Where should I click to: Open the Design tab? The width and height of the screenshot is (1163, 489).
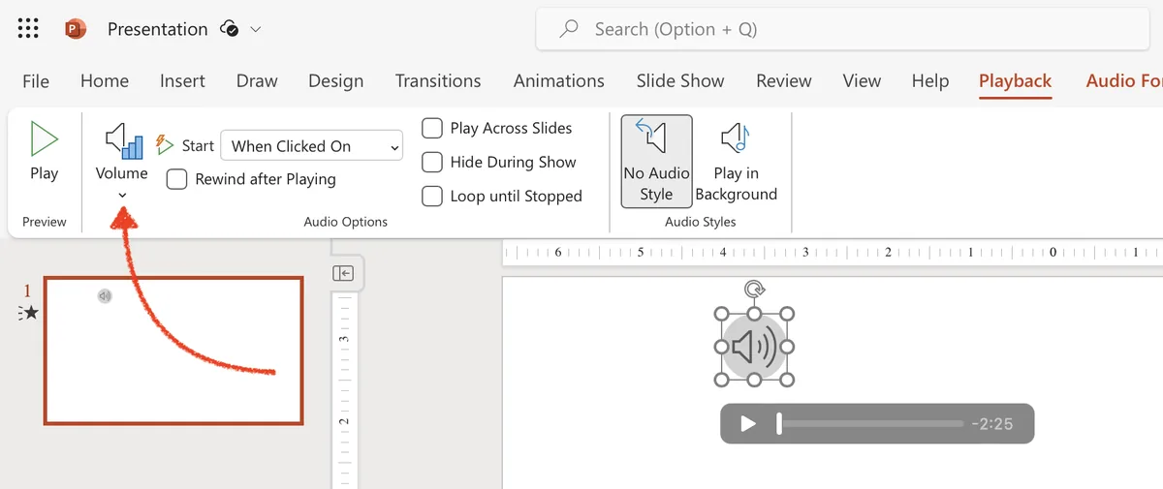[335, 80]
